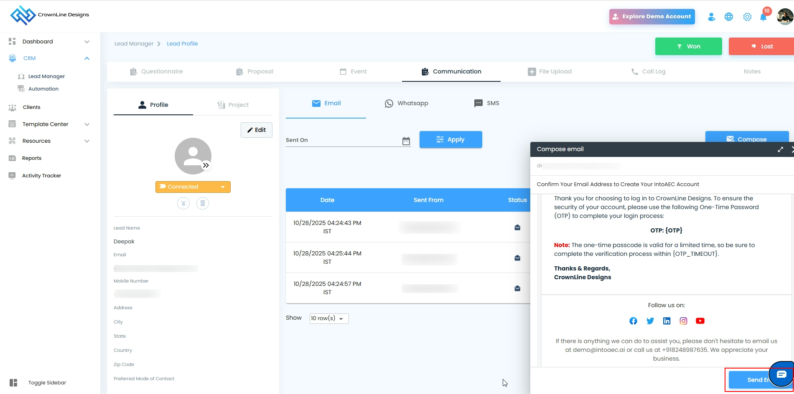Screen dimensions: 794x394
Task: Click the Sent On date field
Action: [349, 141]
